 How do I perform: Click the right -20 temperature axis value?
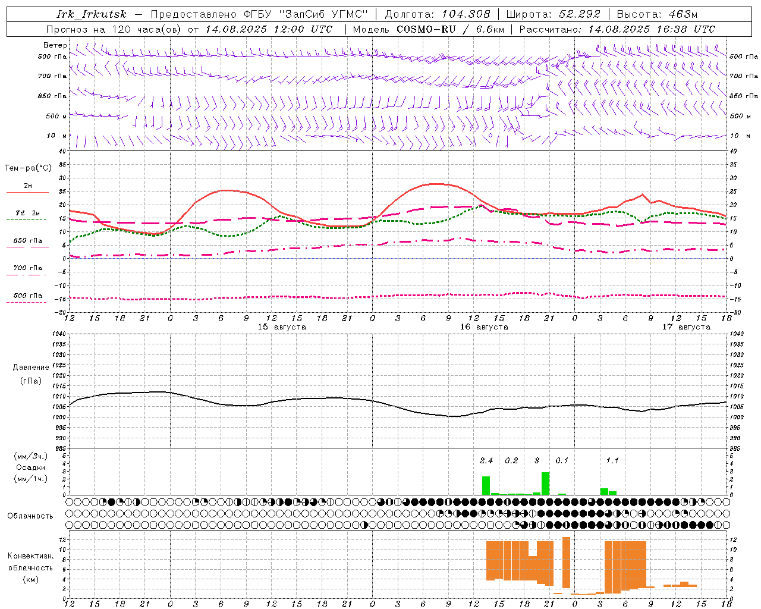pyautogui.click(x=734, y=312)
